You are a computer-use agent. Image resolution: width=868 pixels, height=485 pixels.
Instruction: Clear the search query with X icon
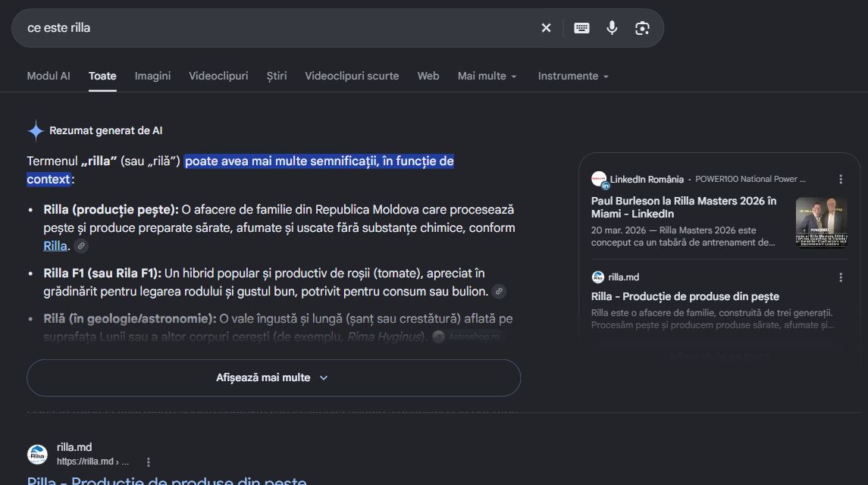click(546, 28)
